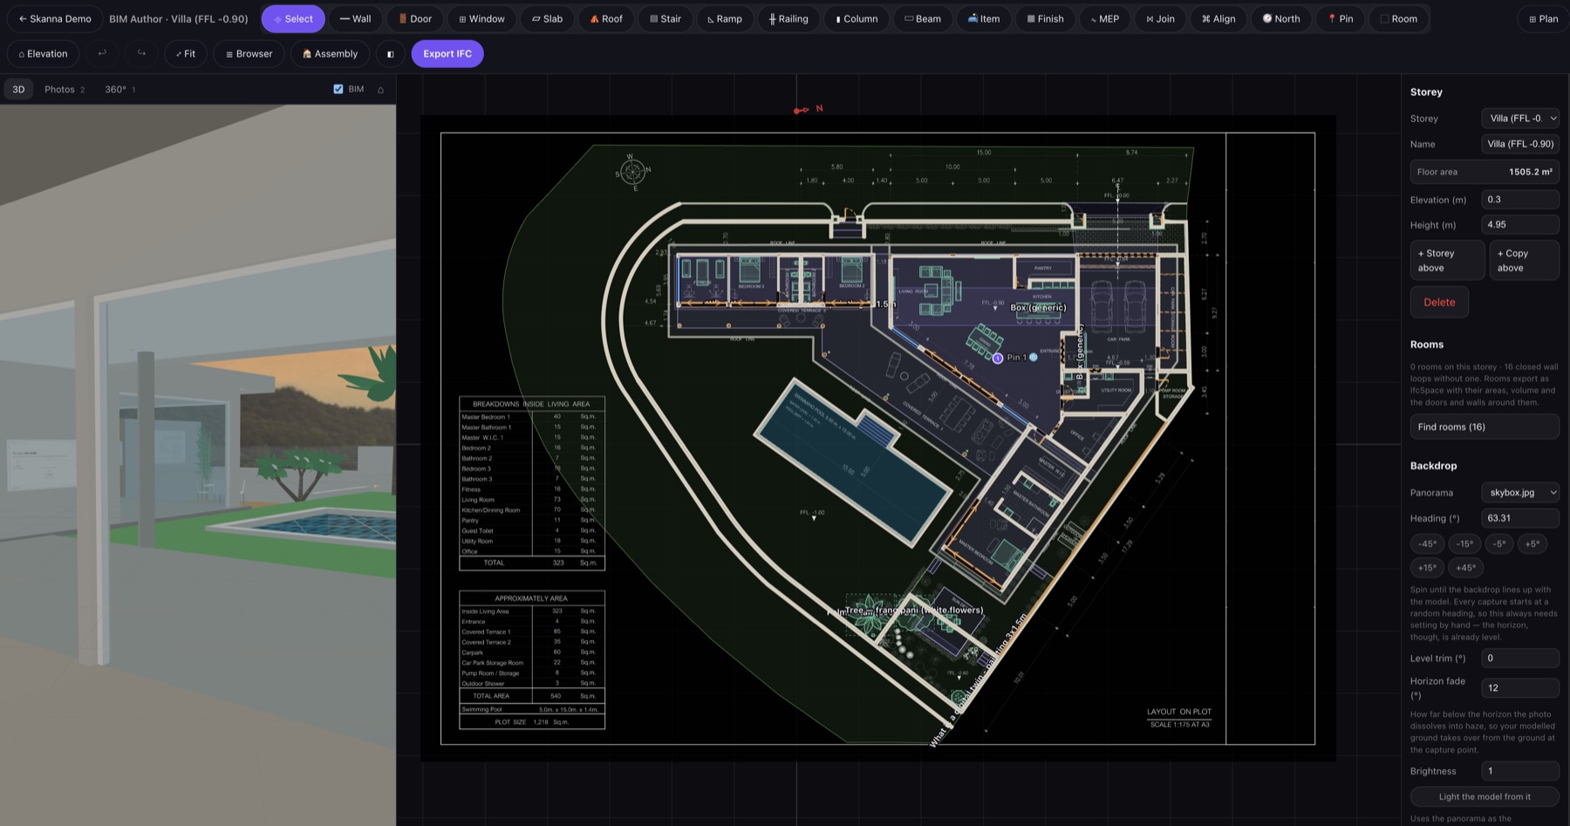This screenshot has width=1570, height=826.
Task: Rotate heading by -15°
Action: [1464, 543]
